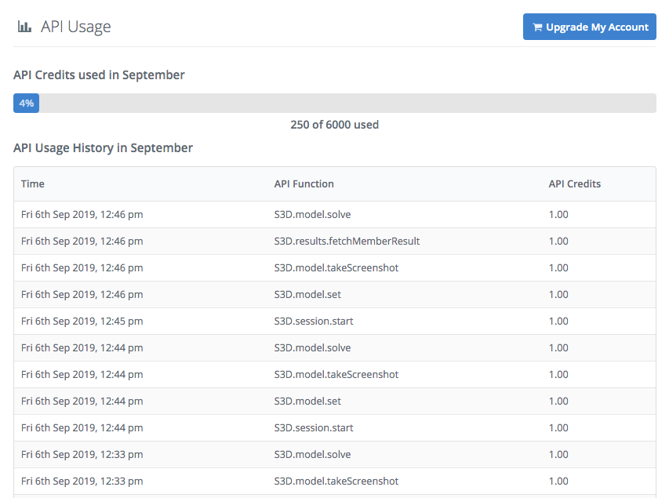Click the S3D.results.fetchMemberResult function entry
This screenshot has width=669, height=498.
click(347, 241)
